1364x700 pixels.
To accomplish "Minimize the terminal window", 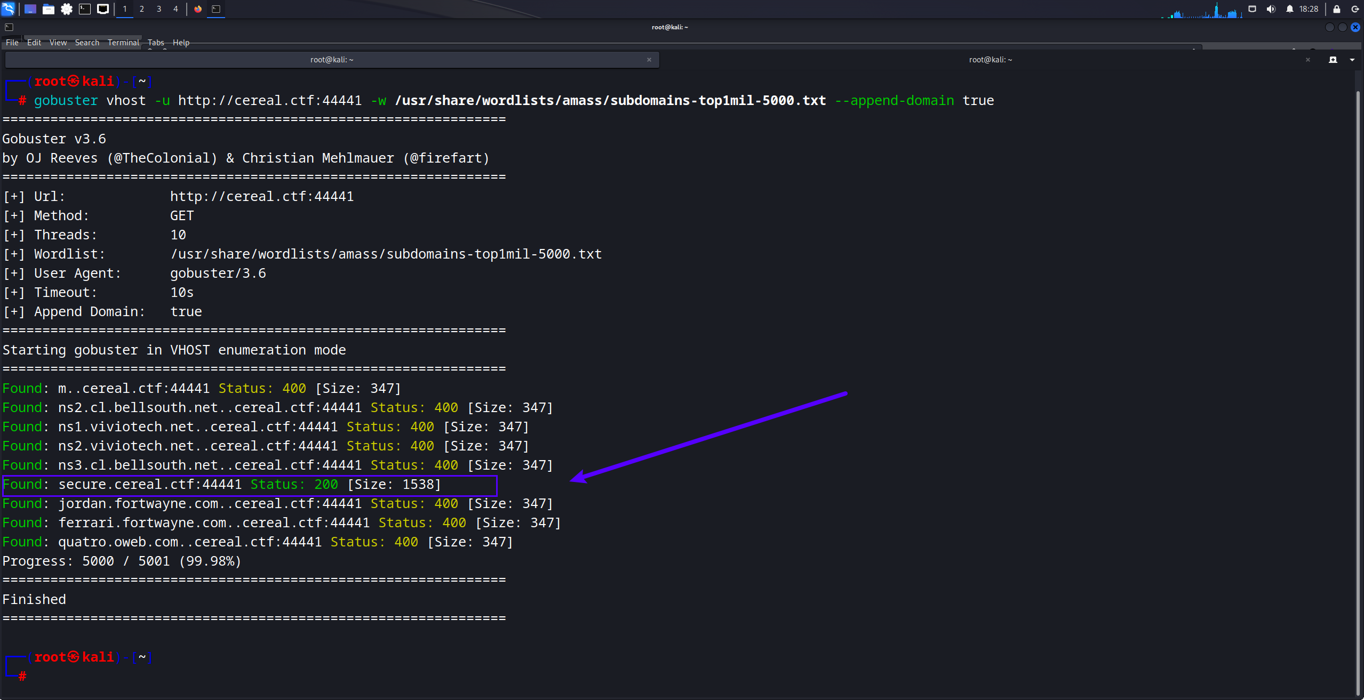I will click(1329, 27).
